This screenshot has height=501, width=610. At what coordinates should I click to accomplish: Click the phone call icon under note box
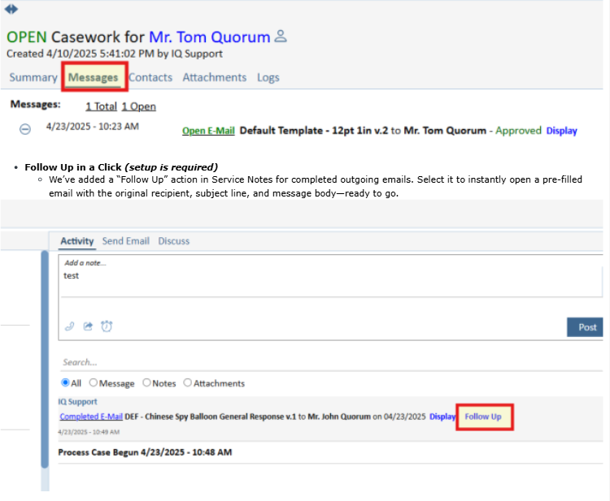point(70,326)
